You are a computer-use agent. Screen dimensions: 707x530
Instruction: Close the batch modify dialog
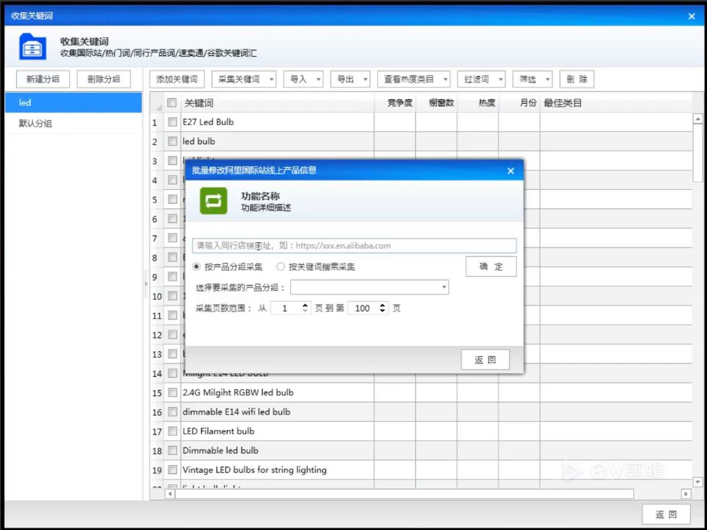pos(510,171)
